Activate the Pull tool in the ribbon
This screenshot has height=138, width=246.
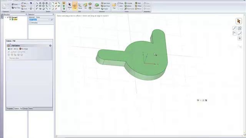click(75, 6)
